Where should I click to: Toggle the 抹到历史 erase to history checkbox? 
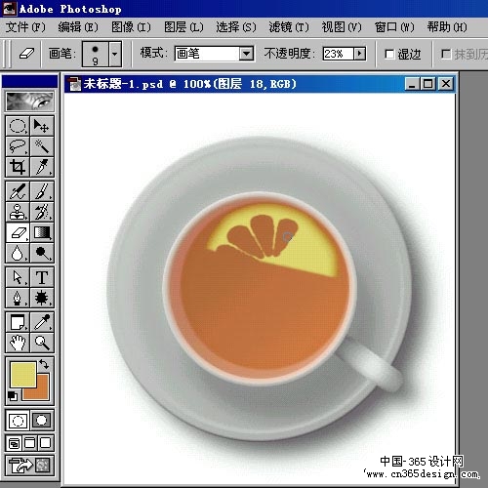coord(446,54)
